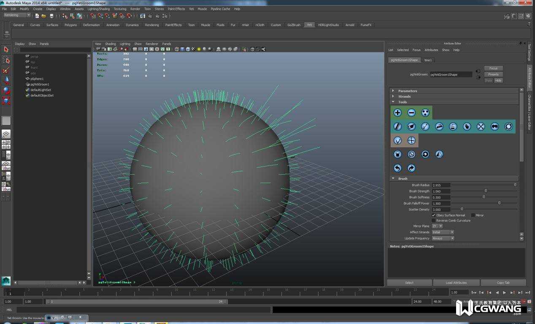Switch to the Polygons shelf tab
The width and height of the screenshot is (535, 324).
[x=70, y=25]
